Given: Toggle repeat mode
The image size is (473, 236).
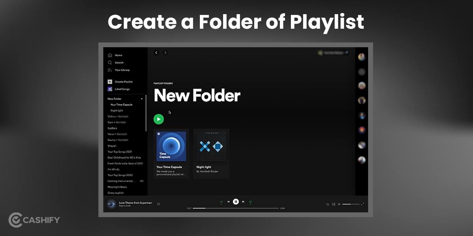Looking at the screenshot, I should click(250, 202).
